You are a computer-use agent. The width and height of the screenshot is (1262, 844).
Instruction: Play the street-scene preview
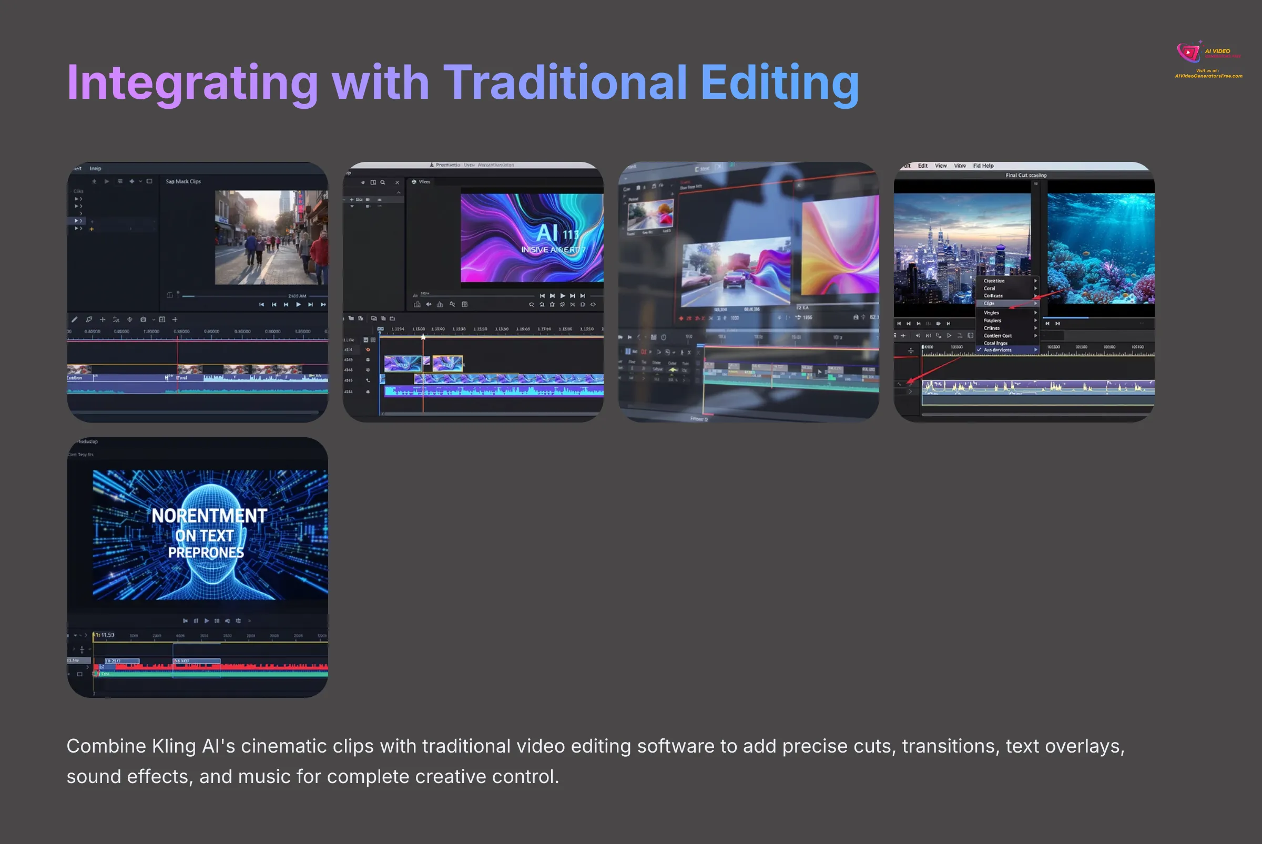[x=298, y=305]
